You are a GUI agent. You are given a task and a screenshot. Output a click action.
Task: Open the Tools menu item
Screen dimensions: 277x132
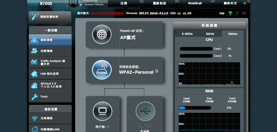[50, 97]
